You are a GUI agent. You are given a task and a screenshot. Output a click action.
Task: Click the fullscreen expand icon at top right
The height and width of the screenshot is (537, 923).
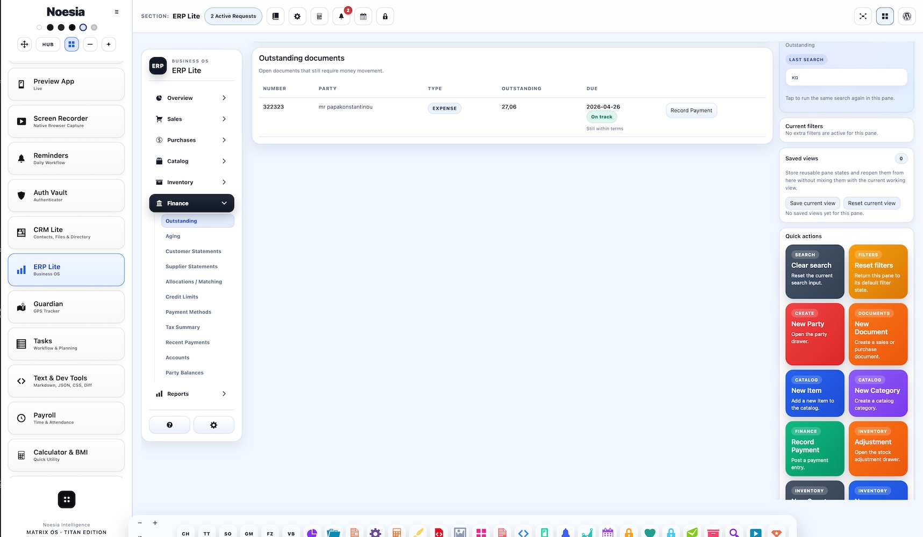[863, 16]
